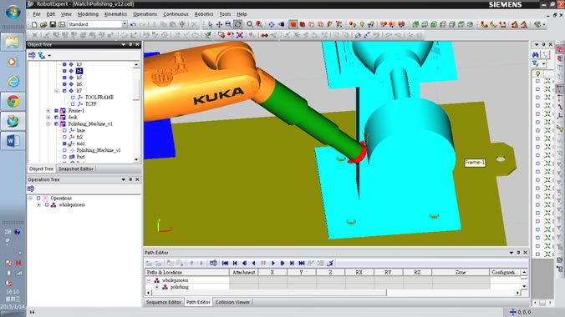Open Internet Explorer from the taskbar
Image resolution: width=565 pixels, height=317 pixels.
point(13,81)
